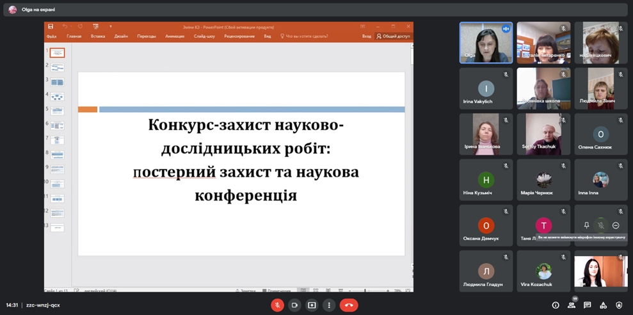
Task: Open the host controls shield icon
Action: coord(618,305)
